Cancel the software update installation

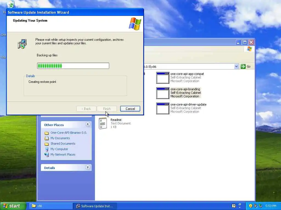tap(130, 109)
